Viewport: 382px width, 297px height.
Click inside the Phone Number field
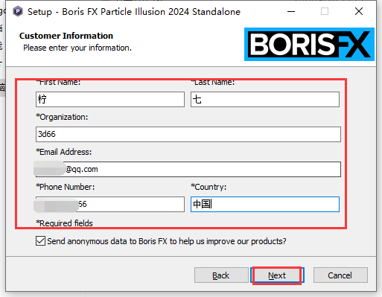pyautogui.click(x=110, y=204)
